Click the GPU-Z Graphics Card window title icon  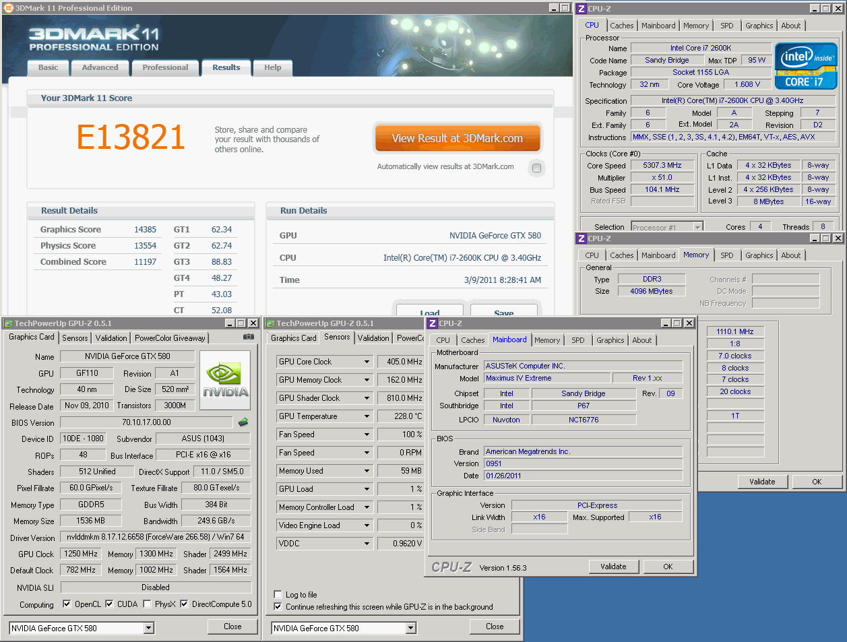tap(8, 323)
